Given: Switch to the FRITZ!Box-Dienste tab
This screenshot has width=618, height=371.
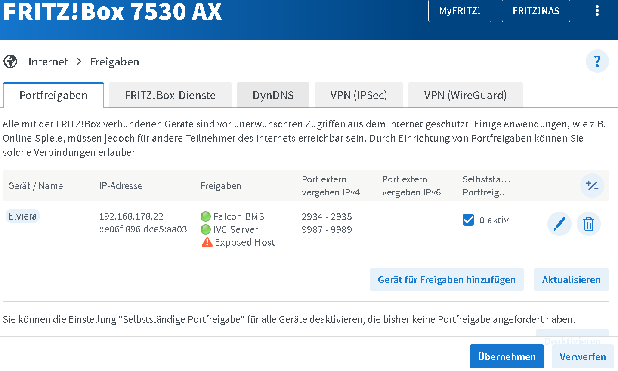Looking at the screenshot, I should [170, 95].
